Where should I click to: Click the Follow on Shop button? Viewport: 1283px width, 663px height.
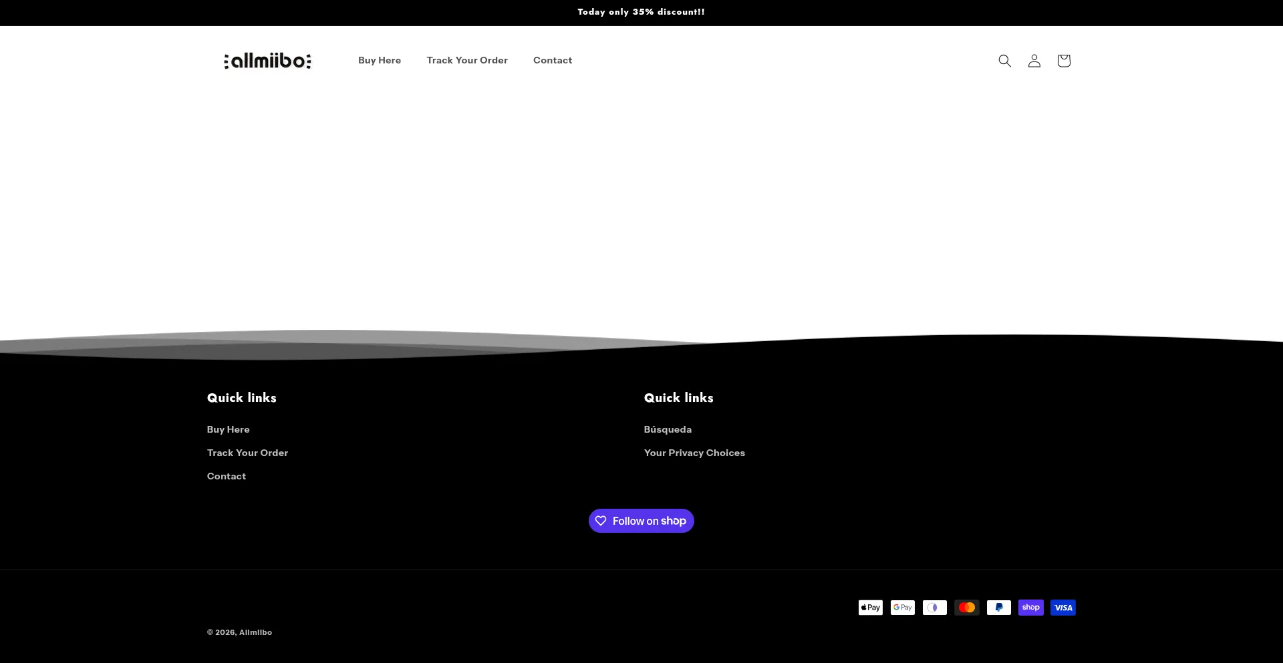[641, 521]
